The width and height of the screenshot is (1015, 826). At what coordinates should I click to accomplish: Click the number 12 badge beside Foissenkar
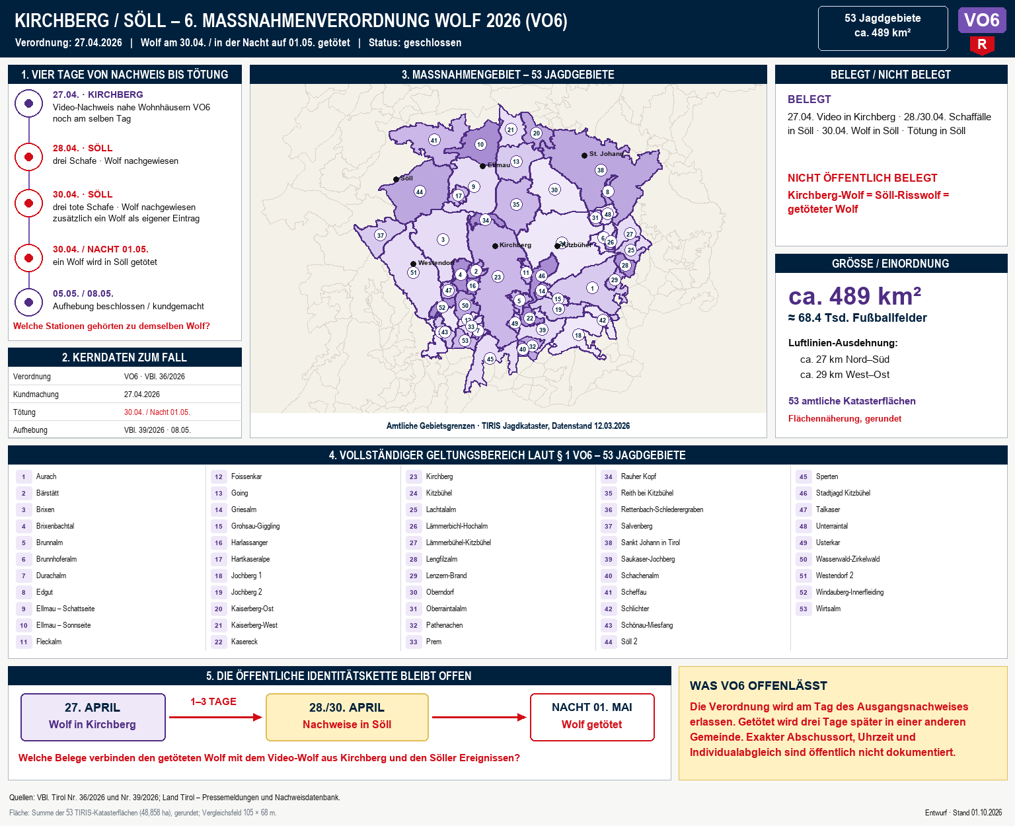(x=219, y=476)
